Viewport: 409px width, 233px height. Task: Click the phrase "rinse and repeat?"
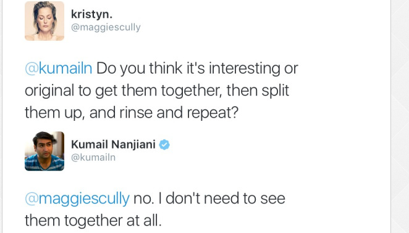tap(179, 113)
